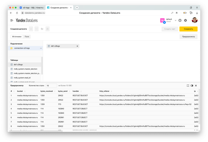The height and width of the screenshot is (142, 208).
Task: Expand preview panel to full screen
Action: (188, 86)
